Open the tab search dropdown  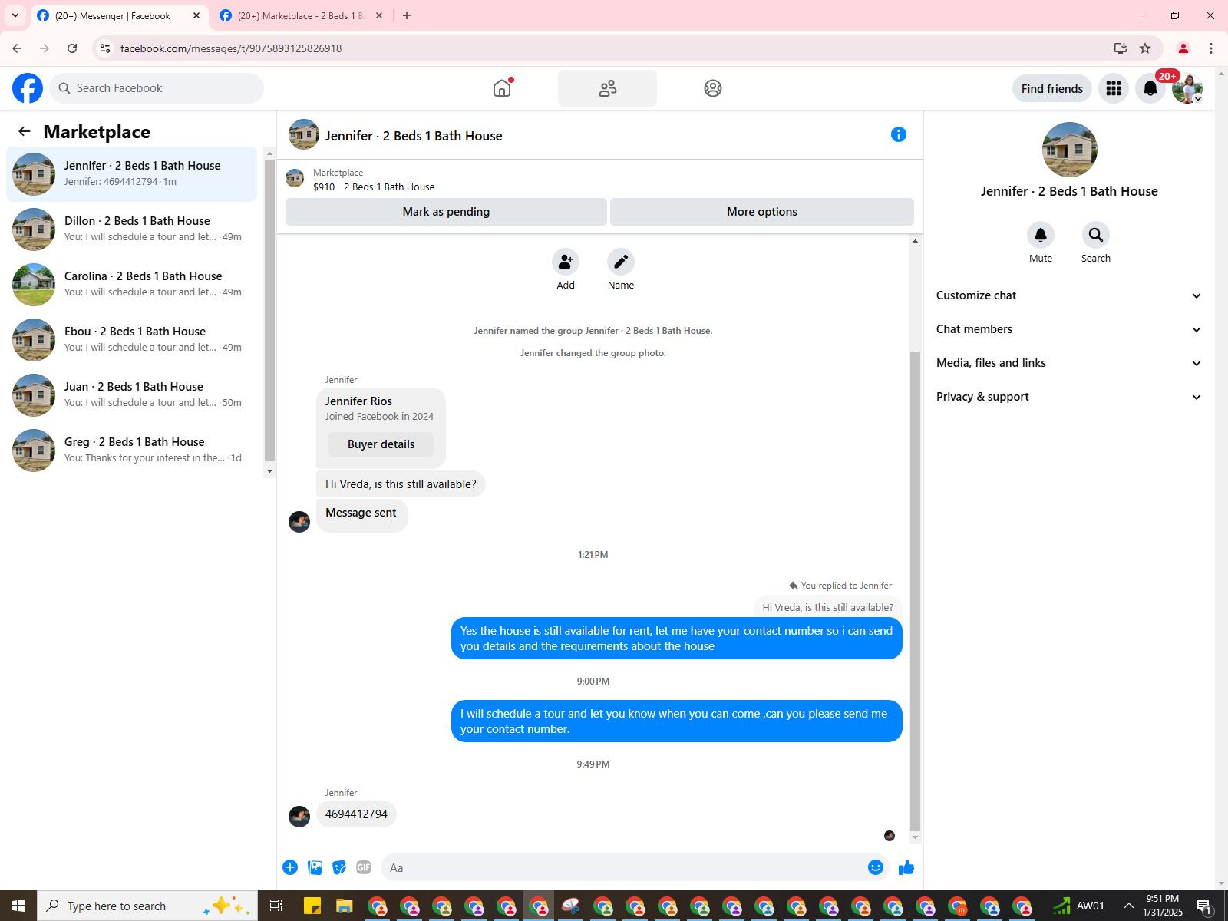click(15, 15)
